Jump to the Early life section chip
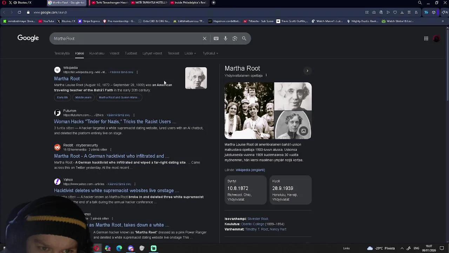The width and height of the screenshot is (449, 253). 62,97
